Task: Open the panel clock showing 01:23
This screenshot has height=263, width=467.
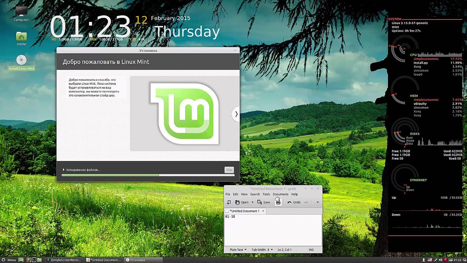Action: (458, 260)
